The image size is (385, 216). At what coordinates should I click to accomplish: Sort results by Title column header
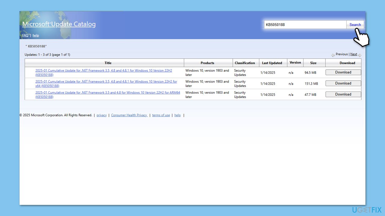coord(108,63)
